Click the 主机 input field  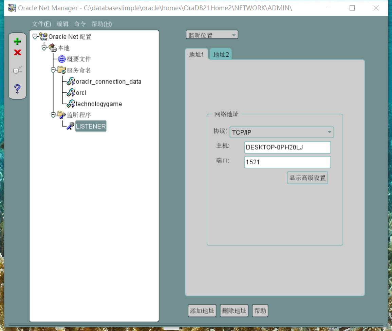click(x=287, y=147)
